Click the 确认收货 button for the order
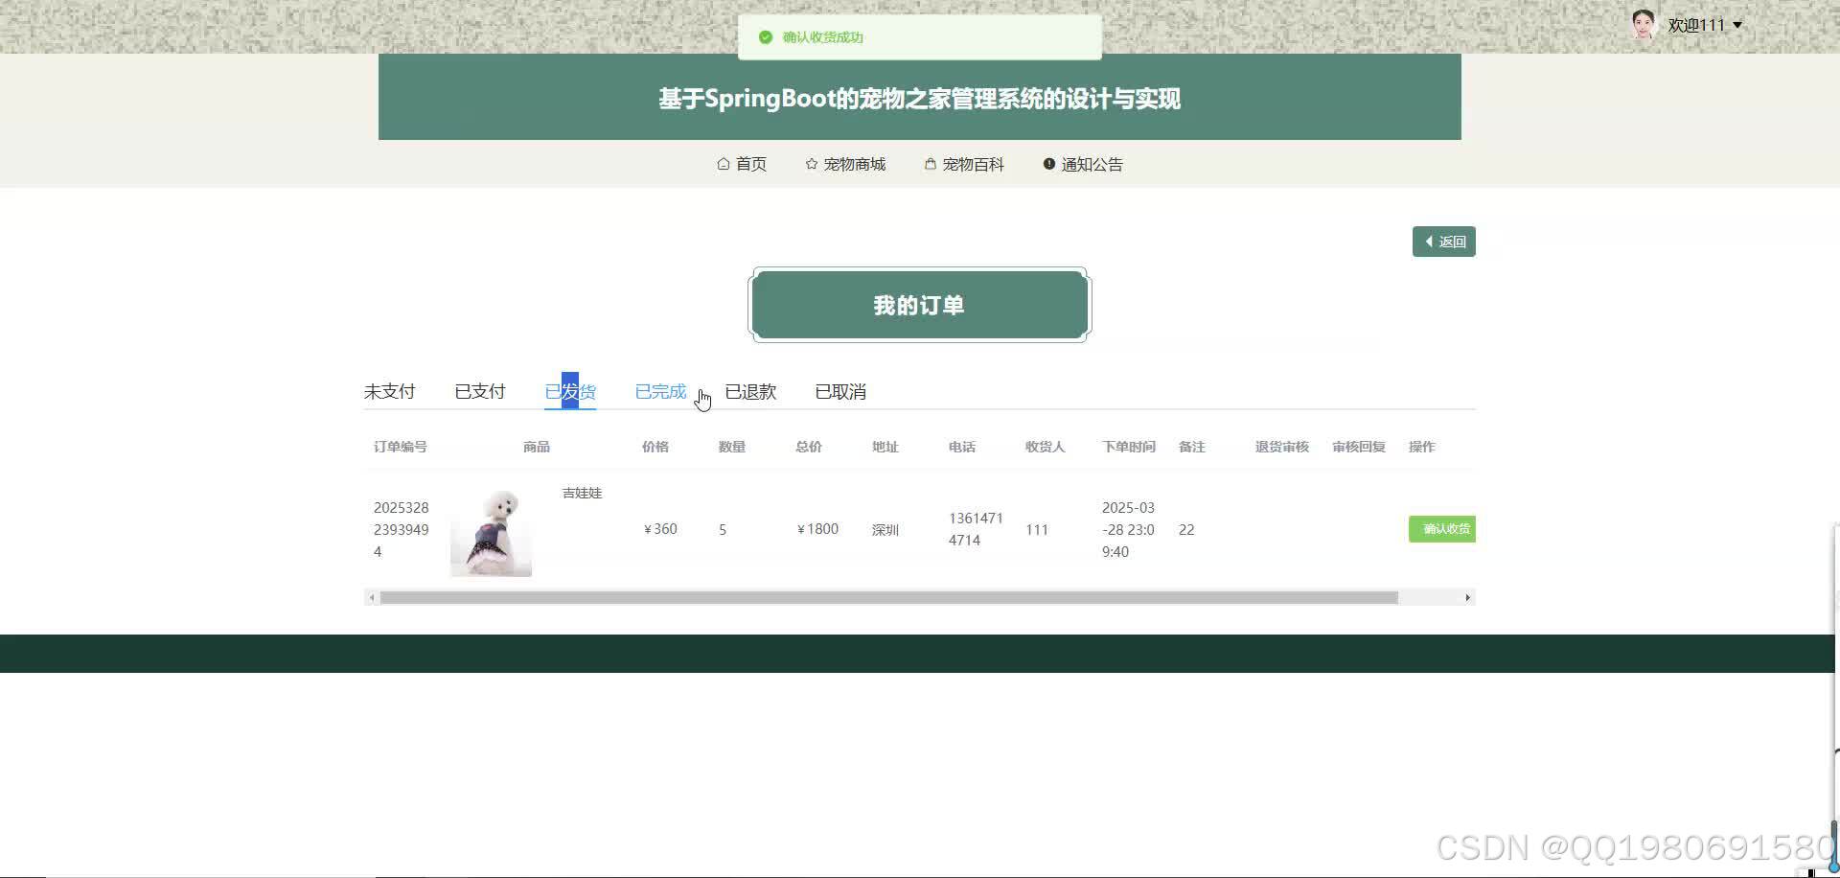The height and width of the screenshot is (878, 1840). (x=1441, y=528)
